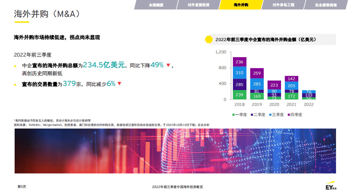The width and height of the screenshot is (348, 195).
Task: Expand the 2018 bar details
Action: coord(240,79)
